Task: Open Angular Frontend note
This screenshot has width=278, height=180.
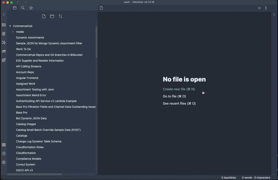Action: click(x=27, y=78)
